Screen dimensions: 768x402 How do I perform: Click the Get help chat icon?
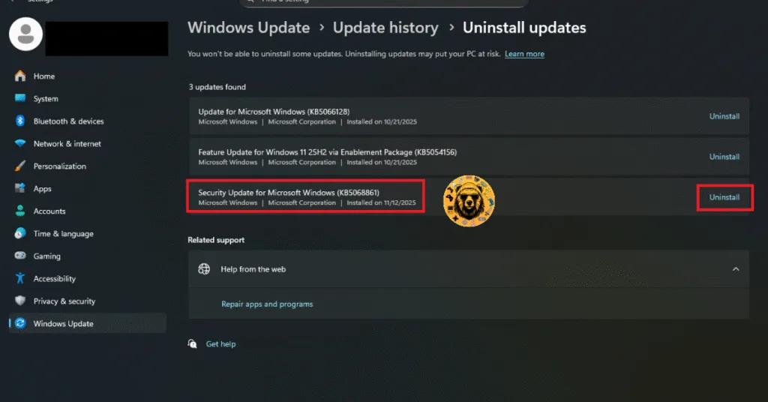click(x=193, y=343)
